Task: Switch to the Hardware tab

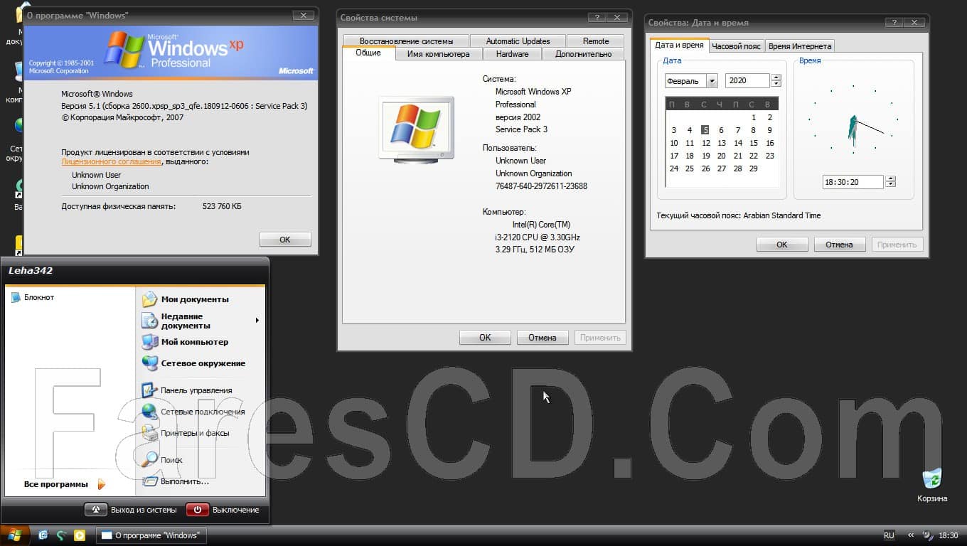Action: (512, 54)
